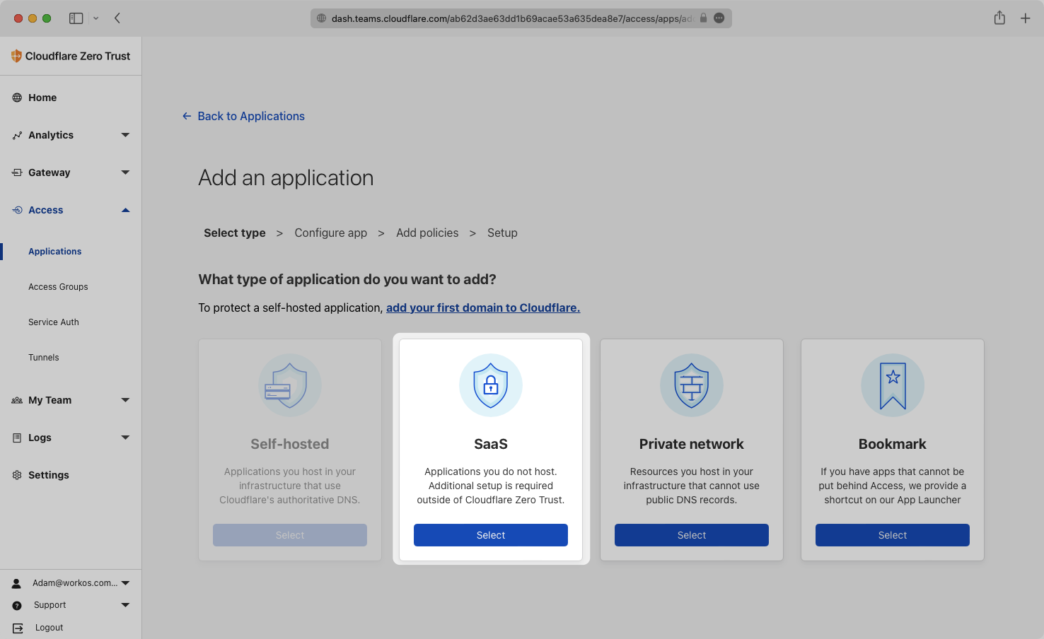1044x639 pixels.
Task: Click the Cloudflare Zero Trust logo
Action: click(17, 56)
